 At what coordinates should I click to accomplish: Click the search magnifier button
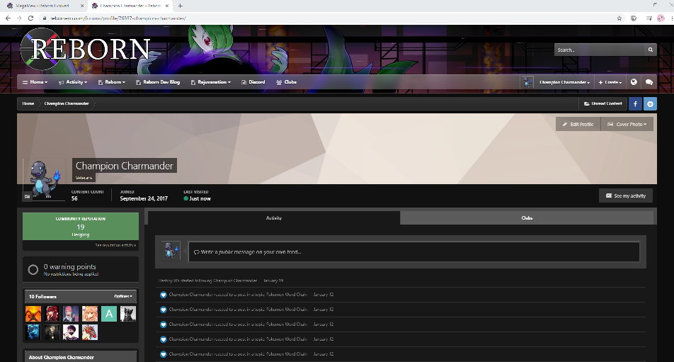[x=651, y=50]
